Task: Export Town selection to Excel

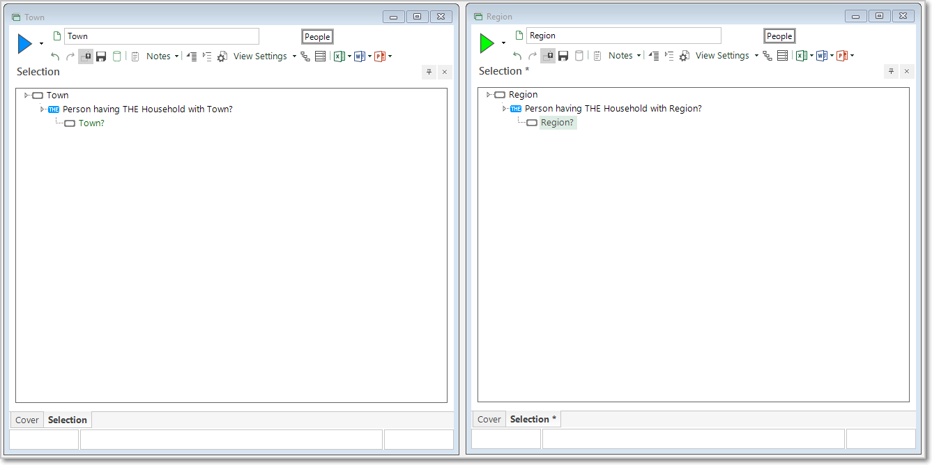Action: (x=339, y=56)
